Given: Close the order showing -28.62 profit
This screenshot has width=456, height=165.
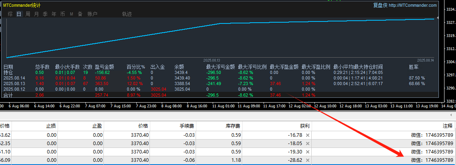Looking at the screenshot, I should click(307, 160).
